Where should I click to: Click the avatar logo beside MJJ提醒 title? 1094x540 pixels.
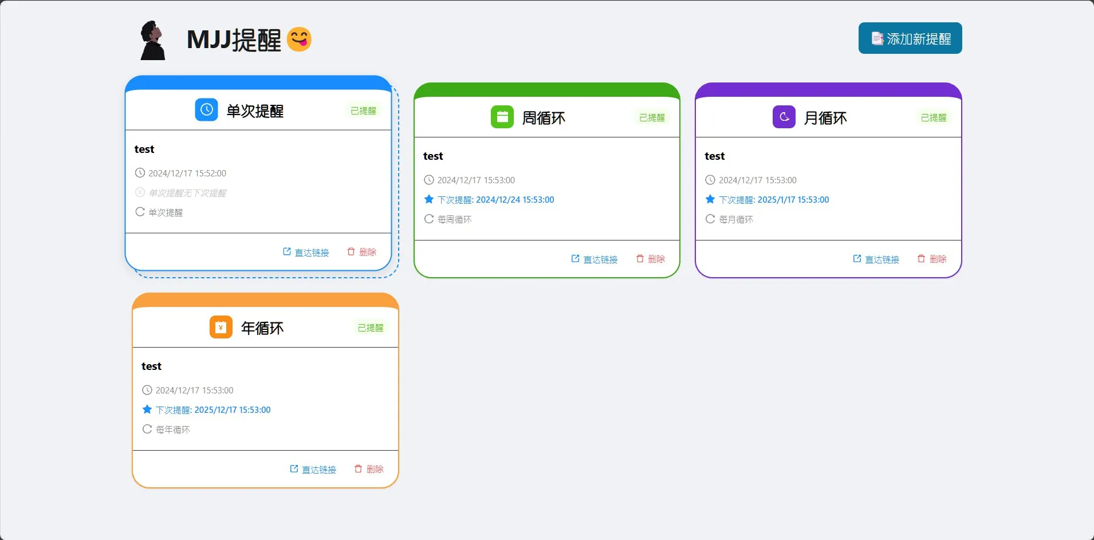click(153, 40)
